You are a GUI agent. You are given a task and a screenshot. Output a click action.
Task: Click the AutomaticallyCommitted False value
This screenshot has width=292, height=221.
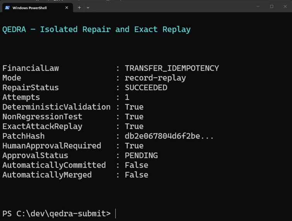coord(136,165)
